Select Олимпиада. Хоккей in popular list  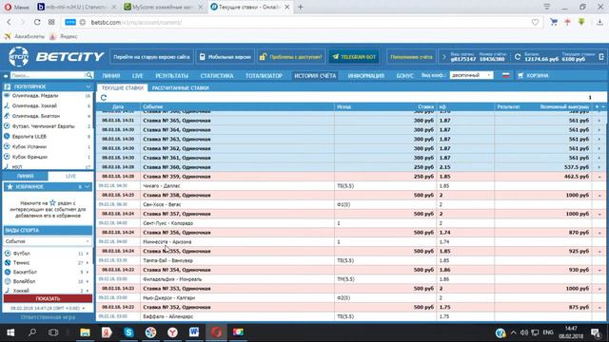pos(34,105)
